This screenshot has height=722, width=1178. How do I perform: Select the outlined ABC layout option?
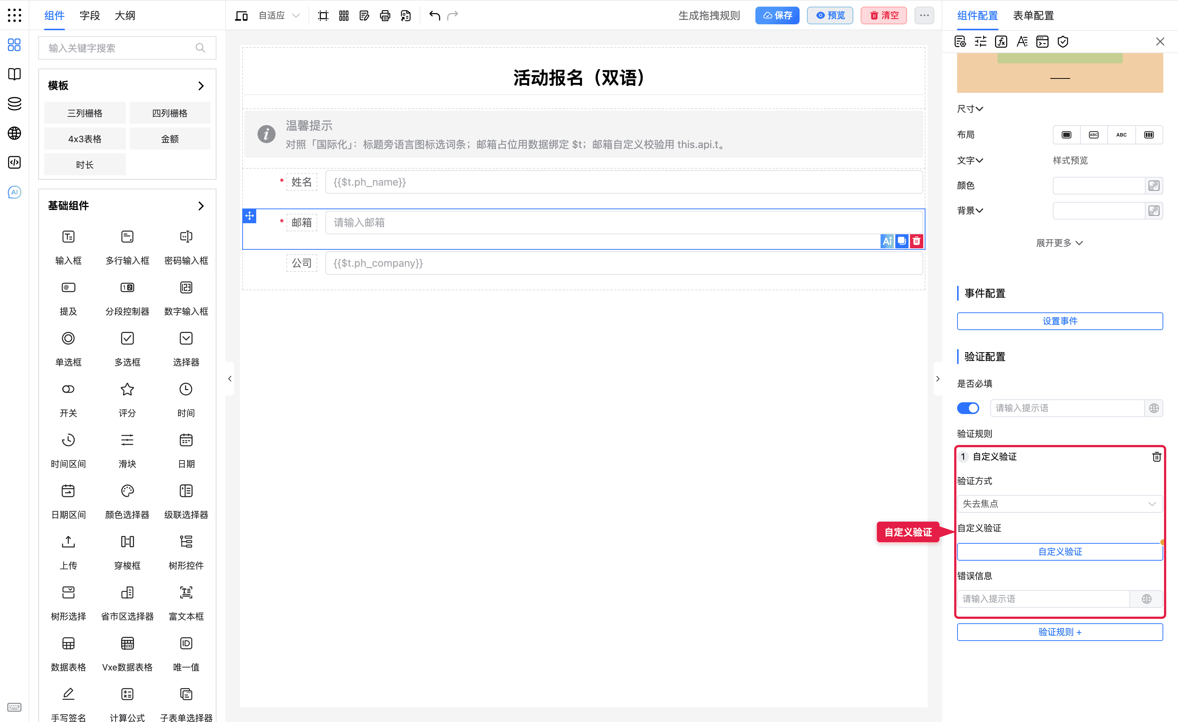click(x=1094, y=134)
